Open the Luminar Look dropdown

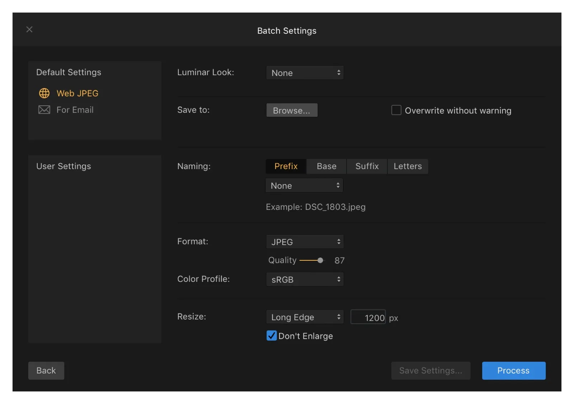[305, 73]
